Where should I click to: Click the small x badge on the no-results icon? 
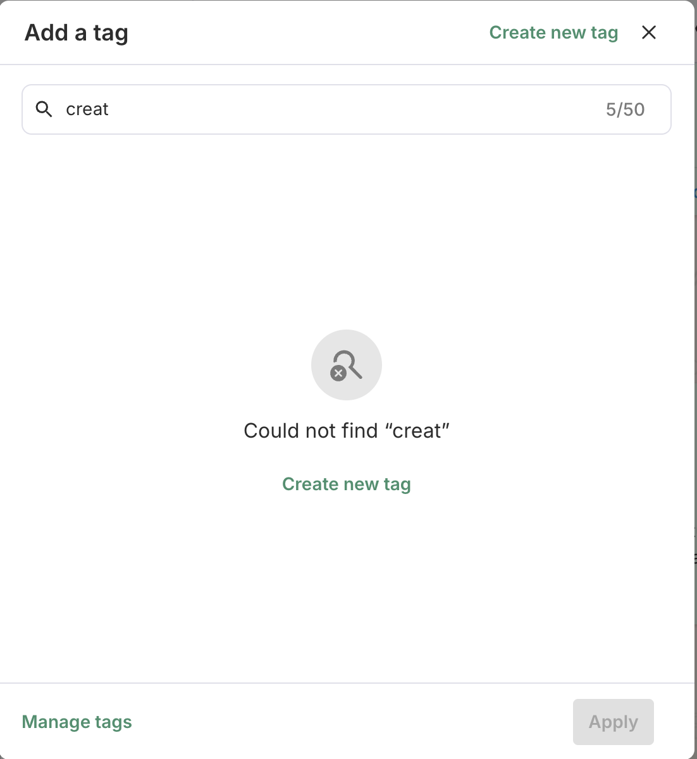pos(338,373)
